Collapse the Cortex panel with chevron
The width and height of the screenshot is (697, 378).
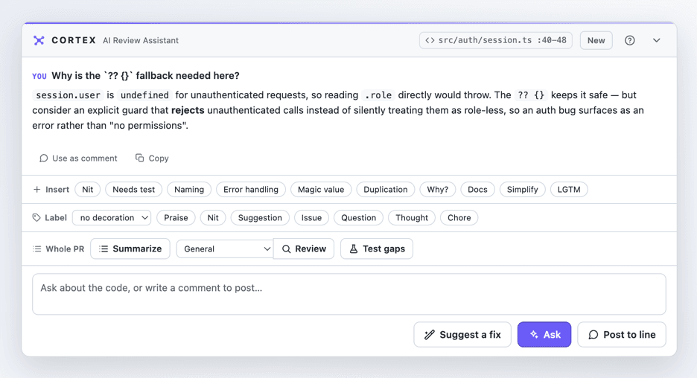tap(657, 40)
